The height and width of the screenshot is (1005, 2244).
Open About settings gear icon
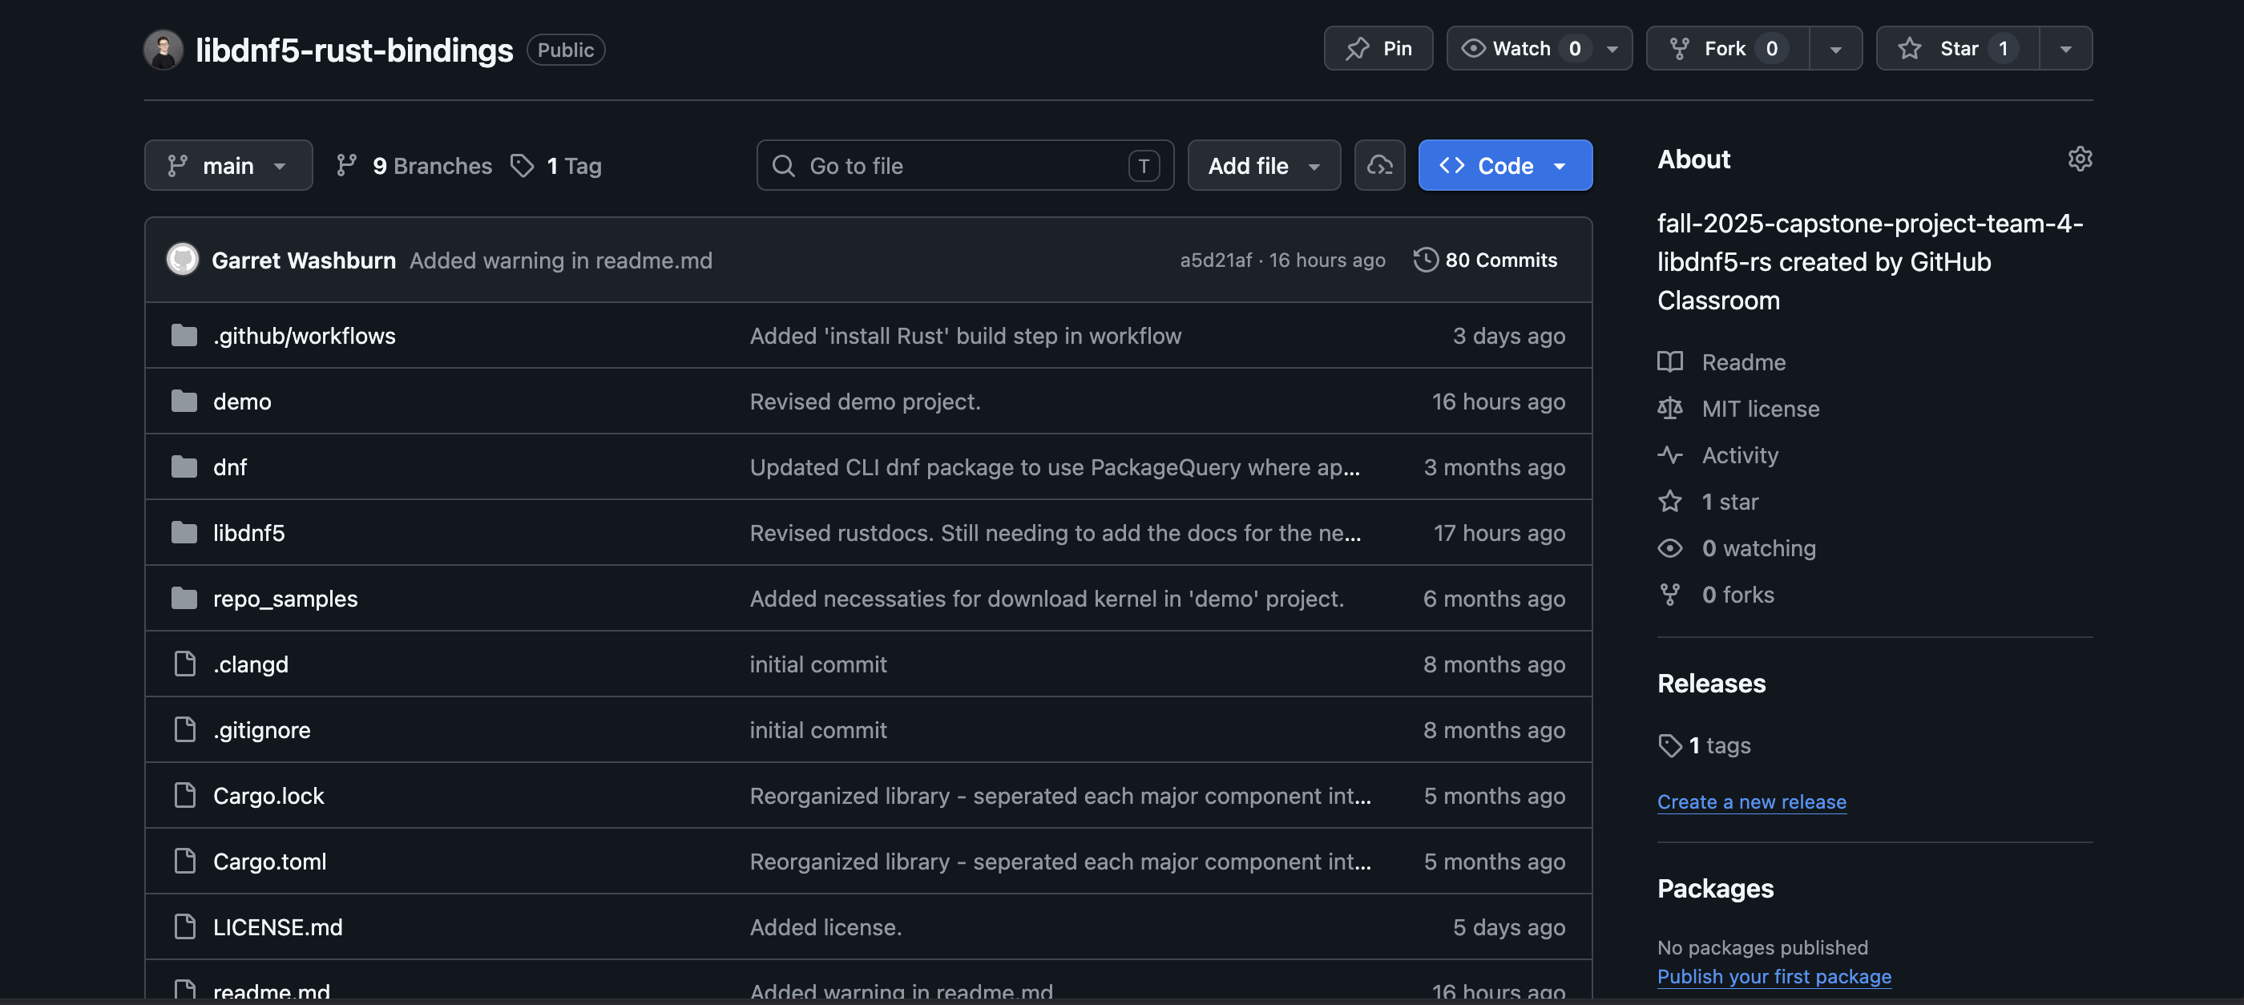click(2080, 159)
